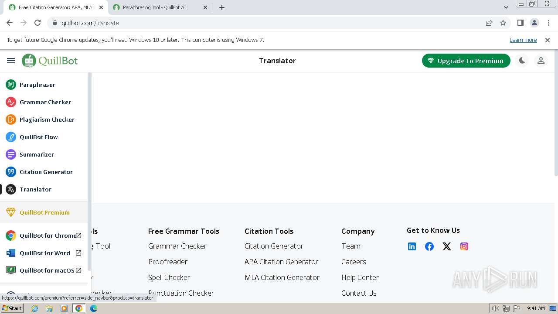Click the Chrome icon beside QuillBot for Chrome
This screenshot has width=558, height=314.
tap(11, 235)
